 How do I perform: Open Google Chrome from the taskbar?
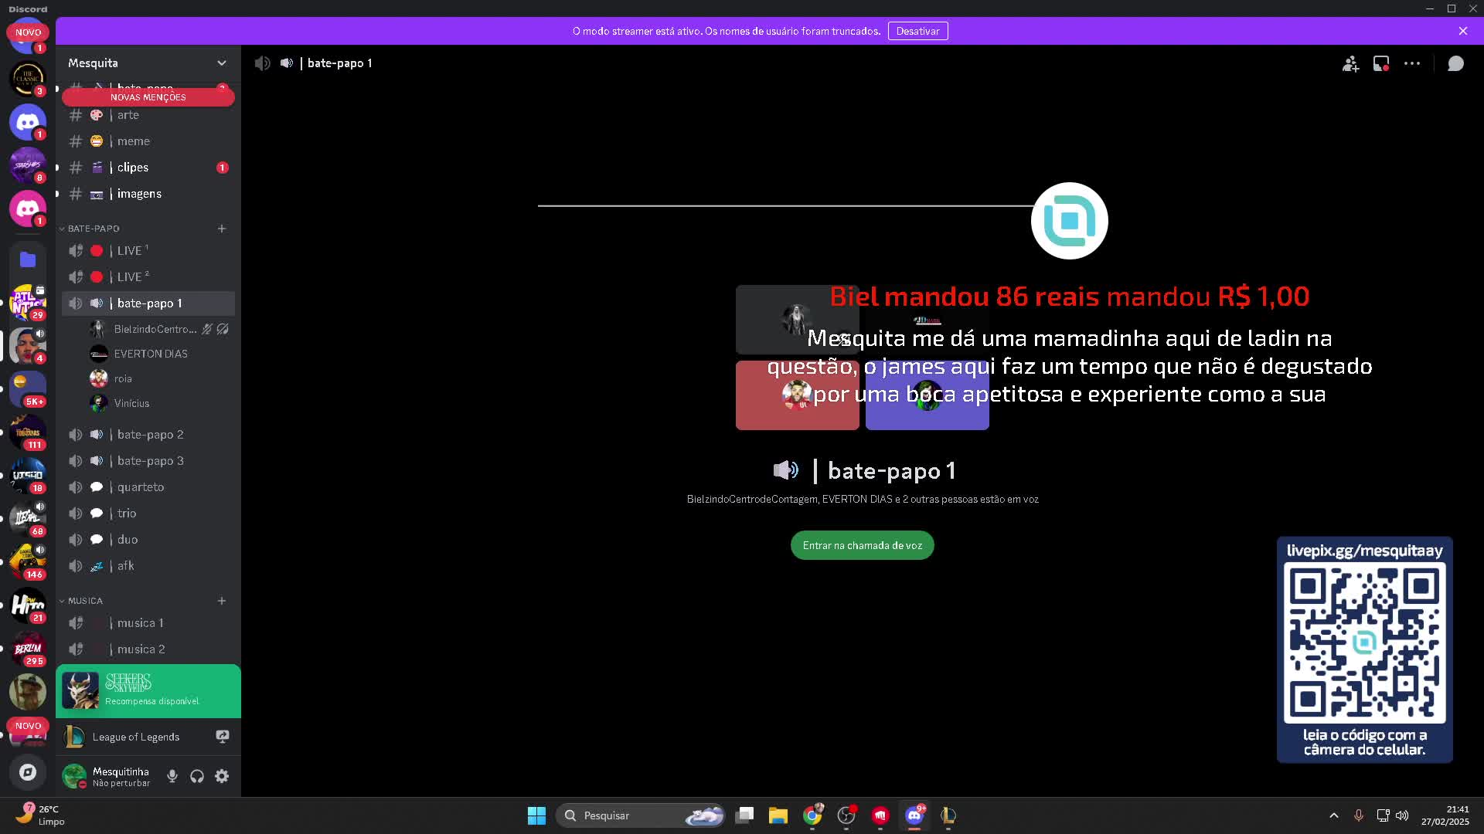[812, 815]
